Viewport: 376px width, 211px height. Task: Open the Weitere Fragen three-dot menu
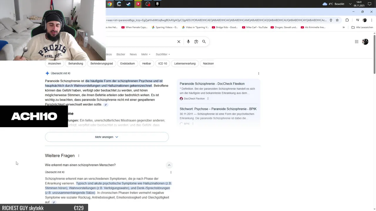coord(78,156)
